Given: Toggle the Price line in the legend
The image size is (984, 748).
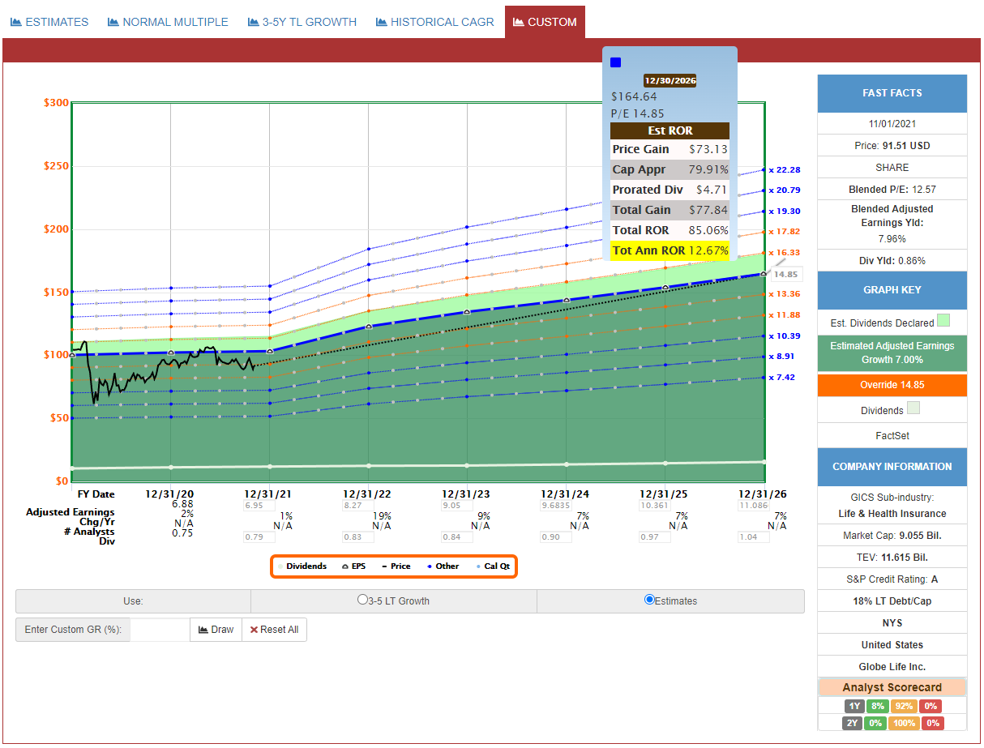Looking at the screenshot, I should coord(396,566).
